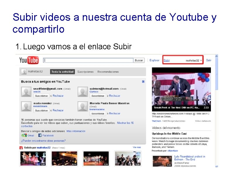Click mafreitas32 avatar in activity bar
This screenshot has width=234, height=175.
(x=24, y=72)
